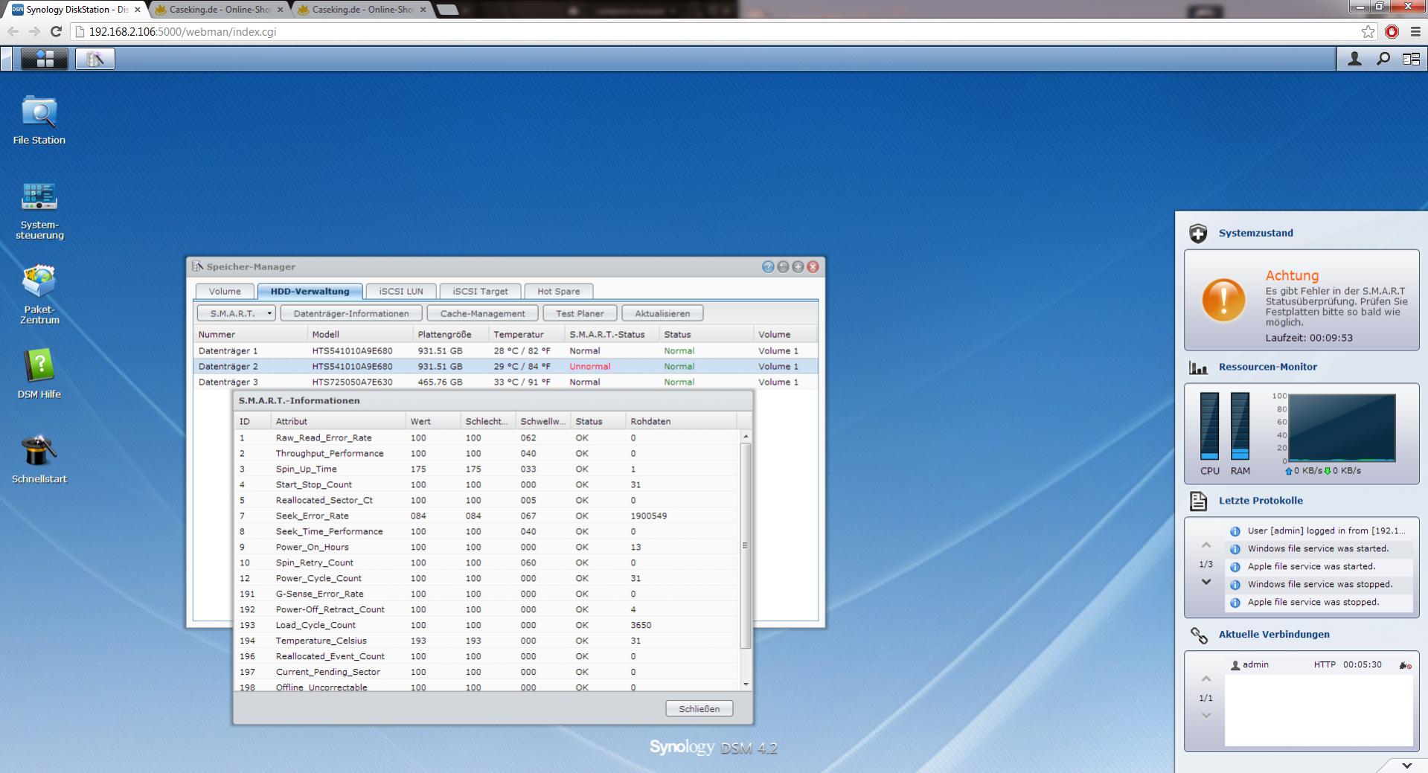1428x773 pixels.
Task: Click the disconnect icon next to admin connection
Action: [1405, 665]
